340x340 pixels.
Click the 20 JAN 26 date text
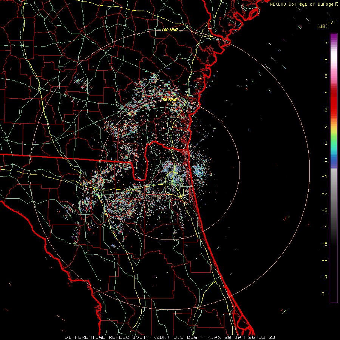click(240, 337)
